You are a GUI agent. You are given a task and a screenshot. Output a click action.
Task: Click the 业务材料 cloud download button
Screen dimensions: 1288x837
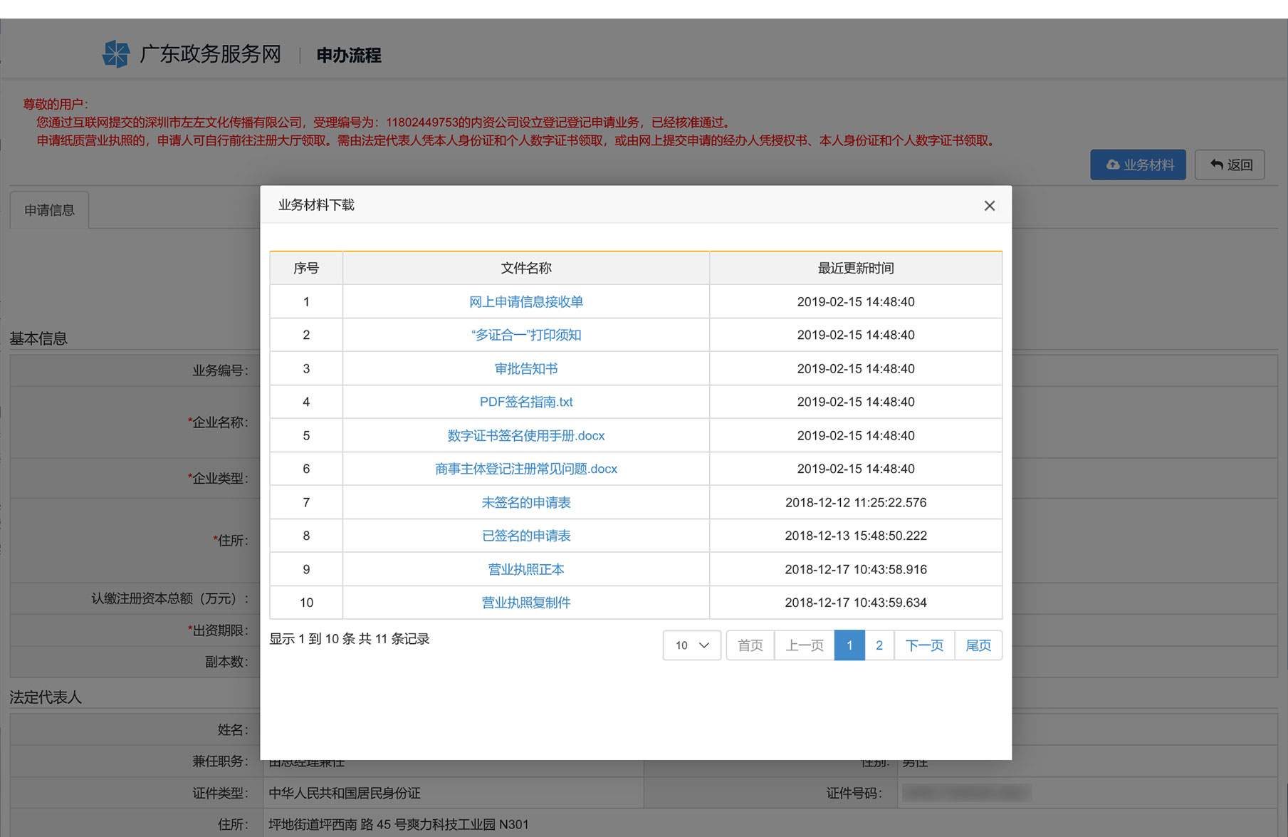pos(1138,165)
